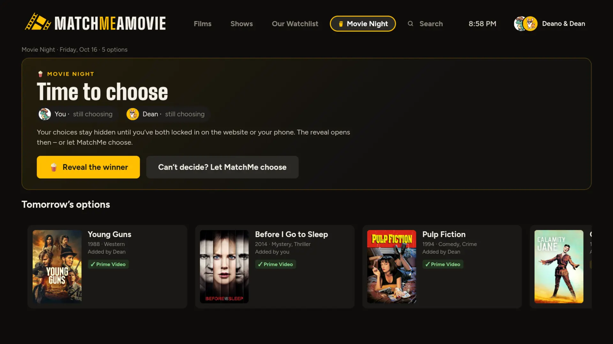Open the Young Guns poster
The image size is (613, 344).
(x=57, y=267)
